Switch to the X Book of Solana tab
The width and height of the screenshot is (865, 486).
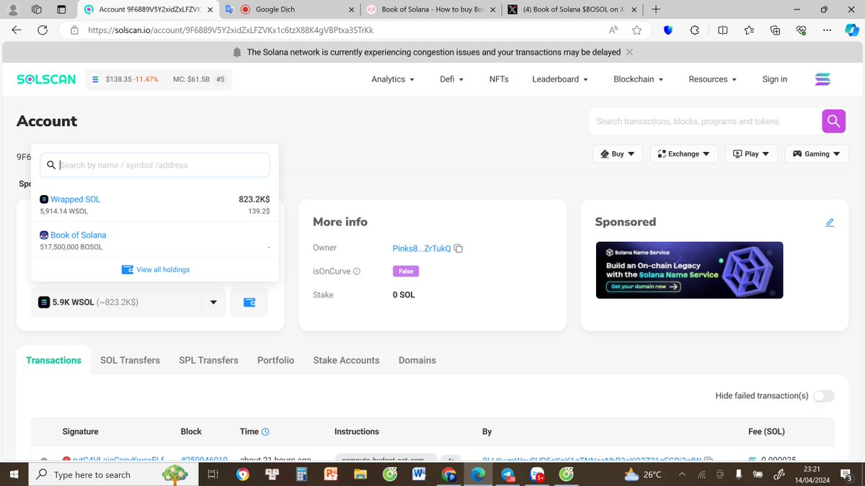[572, 10]
